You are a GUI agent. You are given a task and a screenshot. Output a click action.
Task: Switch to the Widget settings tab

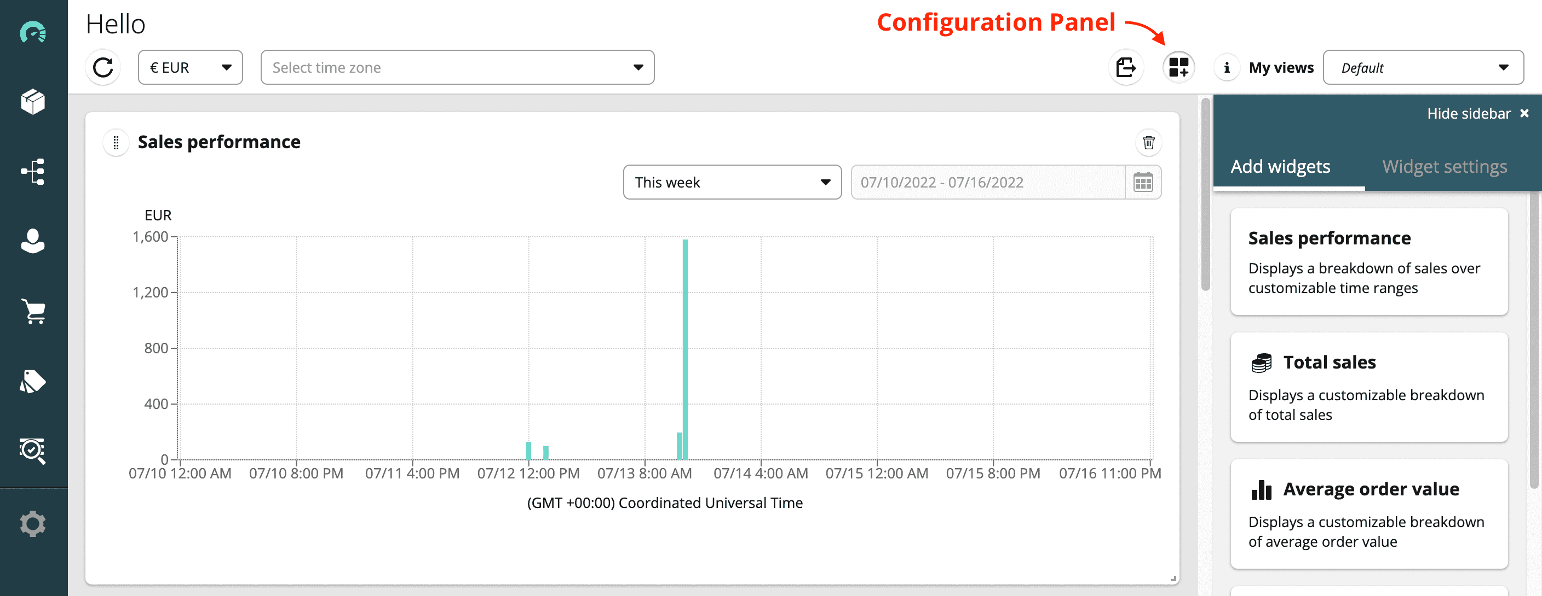[x=1444, y=167]
